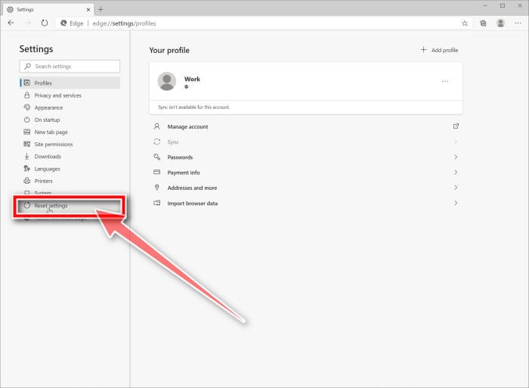Open Manage account

click(306, 126)
